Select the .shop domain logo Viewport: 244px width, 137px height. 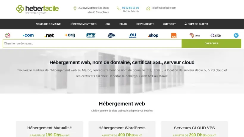[x=153, y=35]
